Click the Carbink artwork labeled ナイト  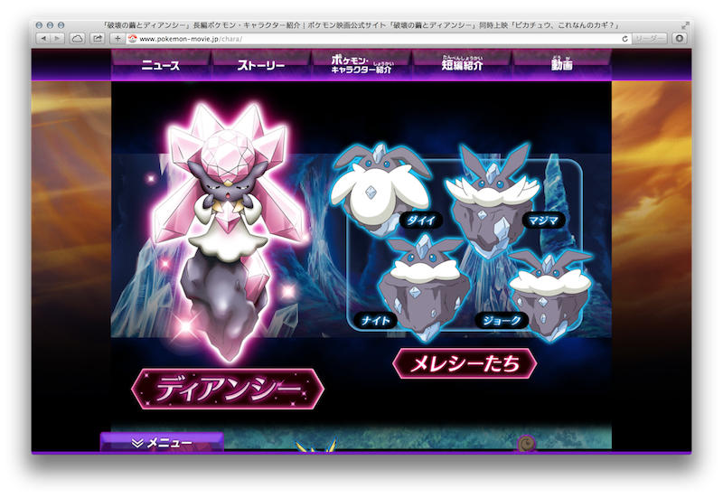[x=424, y=288]
